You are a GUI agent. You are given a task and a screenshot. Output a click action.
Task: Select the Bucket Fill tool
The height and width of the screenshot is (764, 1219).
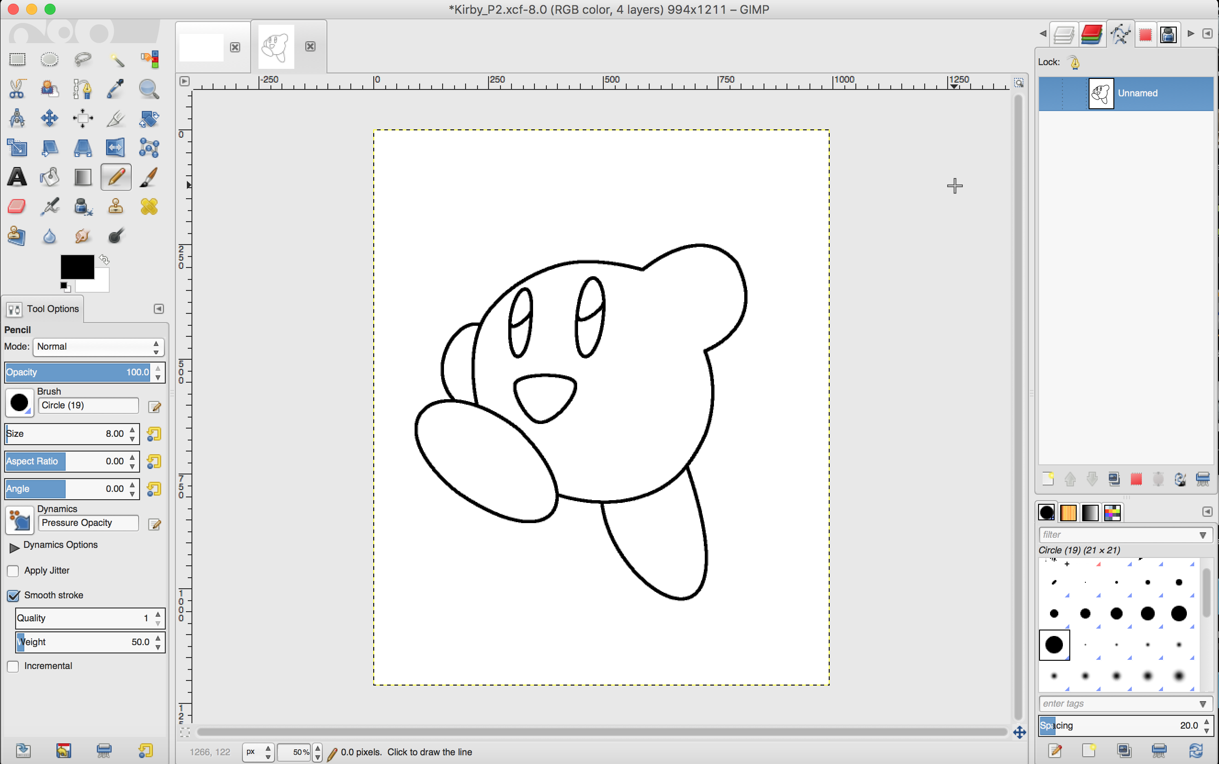coord(50,177)
